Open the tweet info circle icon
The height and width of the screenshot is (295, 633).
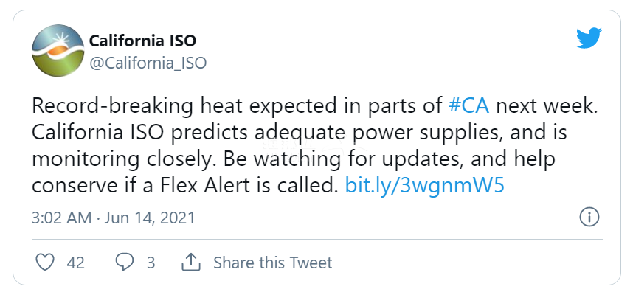coord(589,218)
